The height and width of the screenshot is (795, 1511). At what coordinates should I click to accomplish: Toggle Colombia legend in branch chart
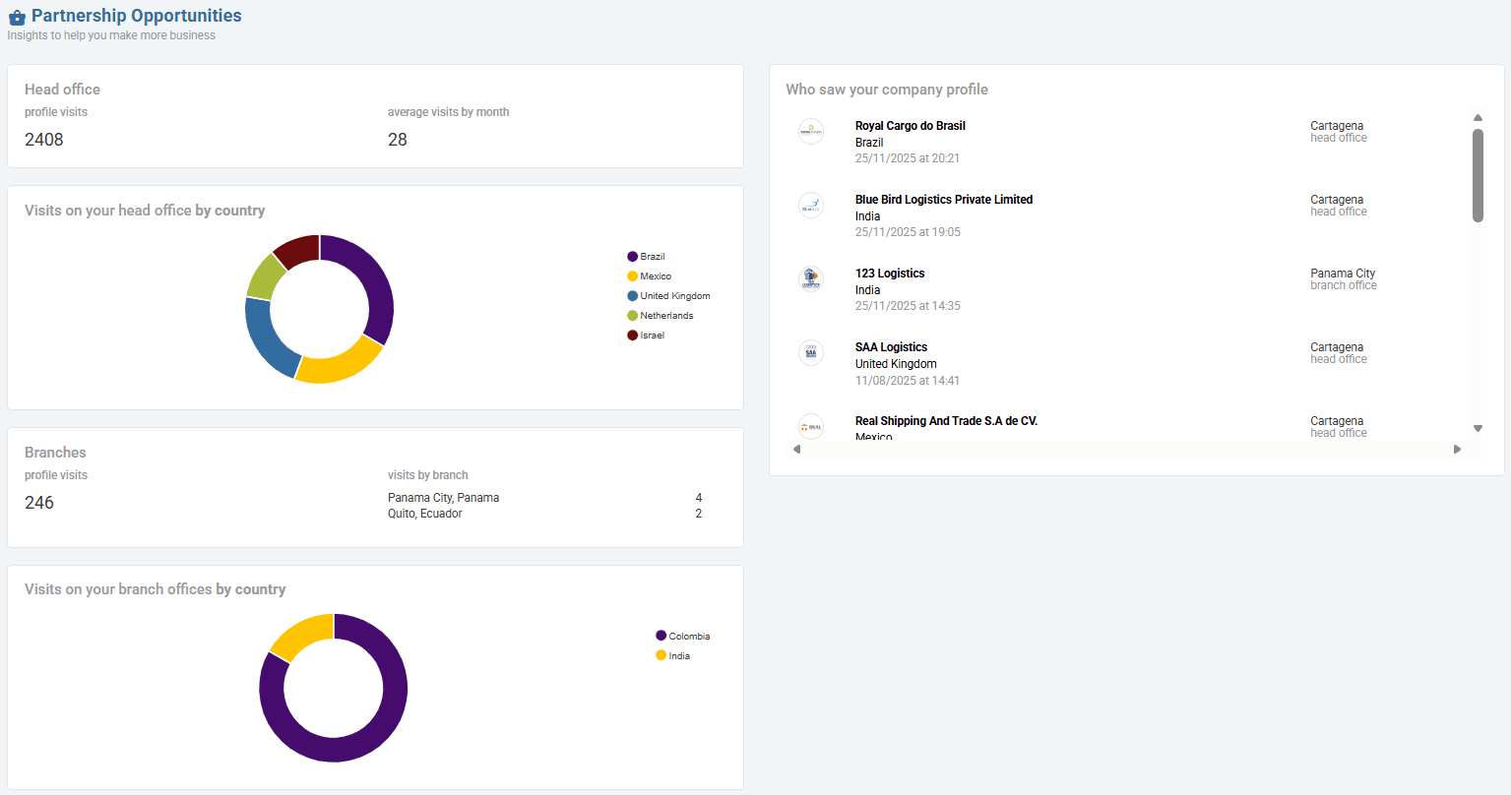pyautogui.click(x=683, y=637)
